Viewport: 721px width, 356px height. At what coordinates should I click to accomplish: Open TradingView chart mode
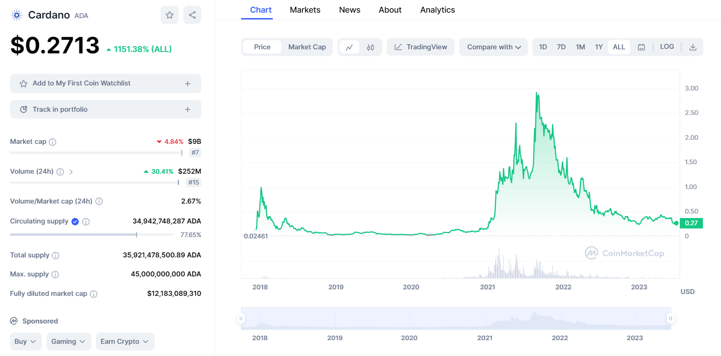421,47
